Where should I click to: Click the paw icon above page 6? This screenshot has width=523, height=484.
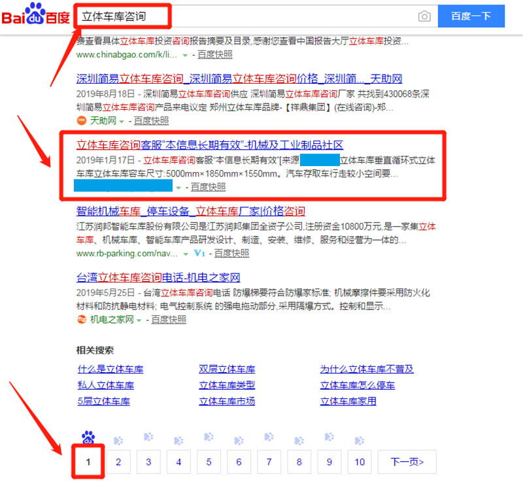pos(239,441)
